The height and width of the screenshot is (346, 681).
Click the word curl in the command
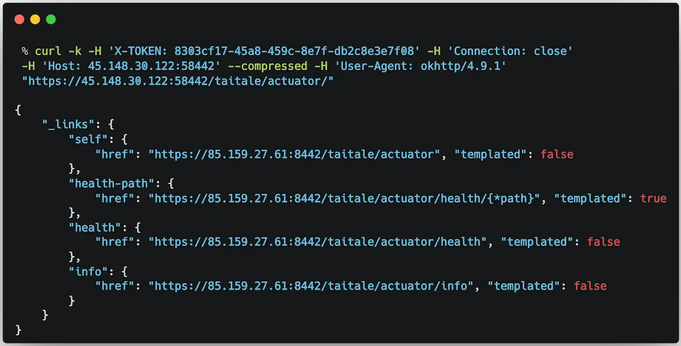point(48,51)
